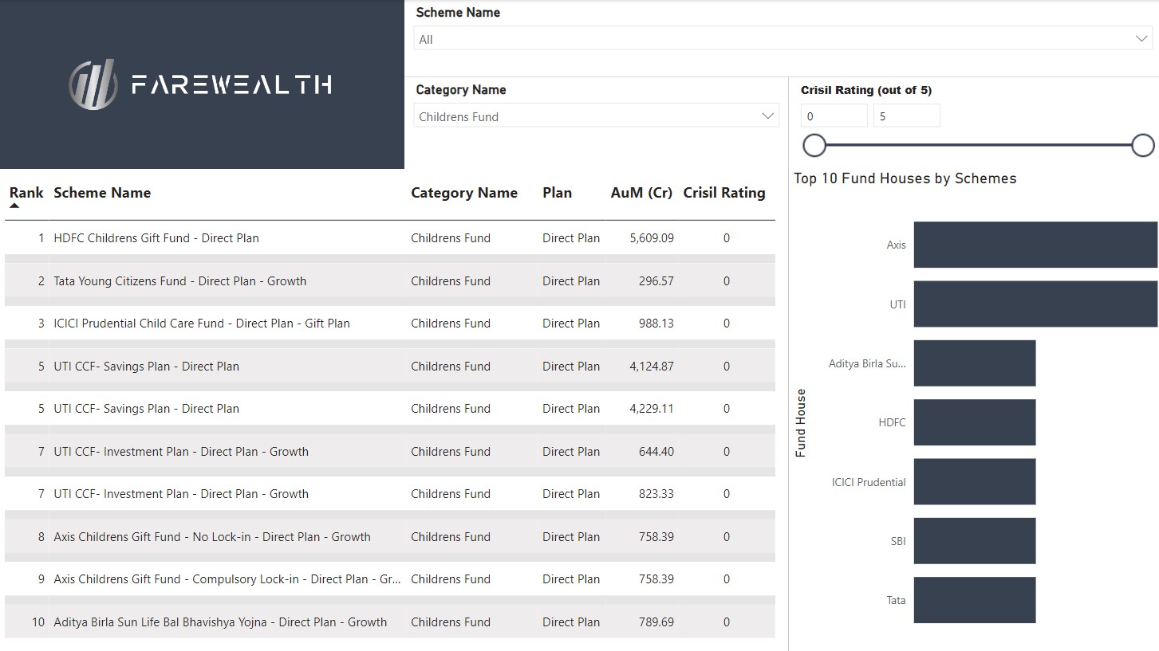This screenshot has width=1159, height=651.
Task: Open the Category Name dropdown chevron
Action: pyautogui.click(x=767, y=116)
